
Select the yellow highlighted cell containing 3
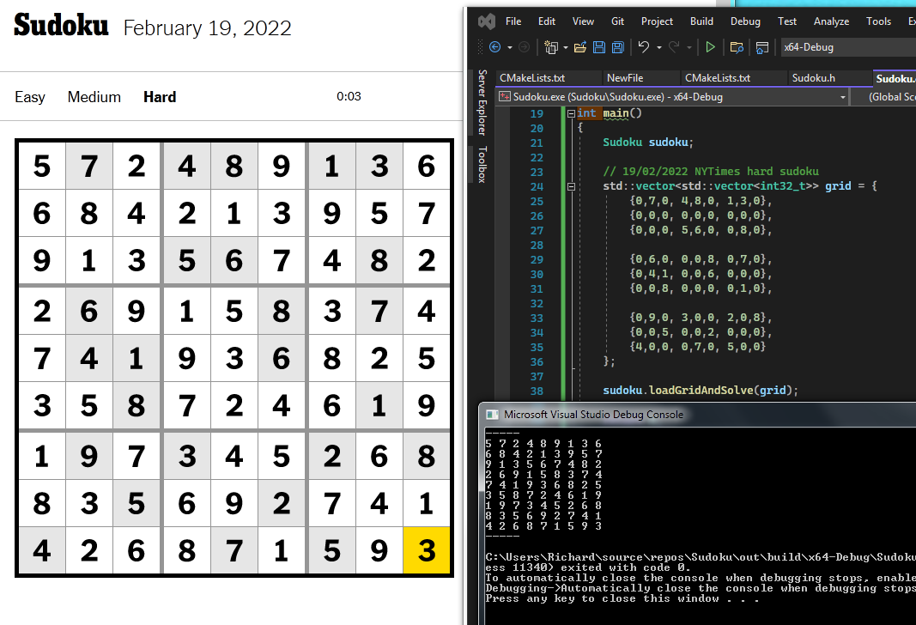[x=427, y=550]
